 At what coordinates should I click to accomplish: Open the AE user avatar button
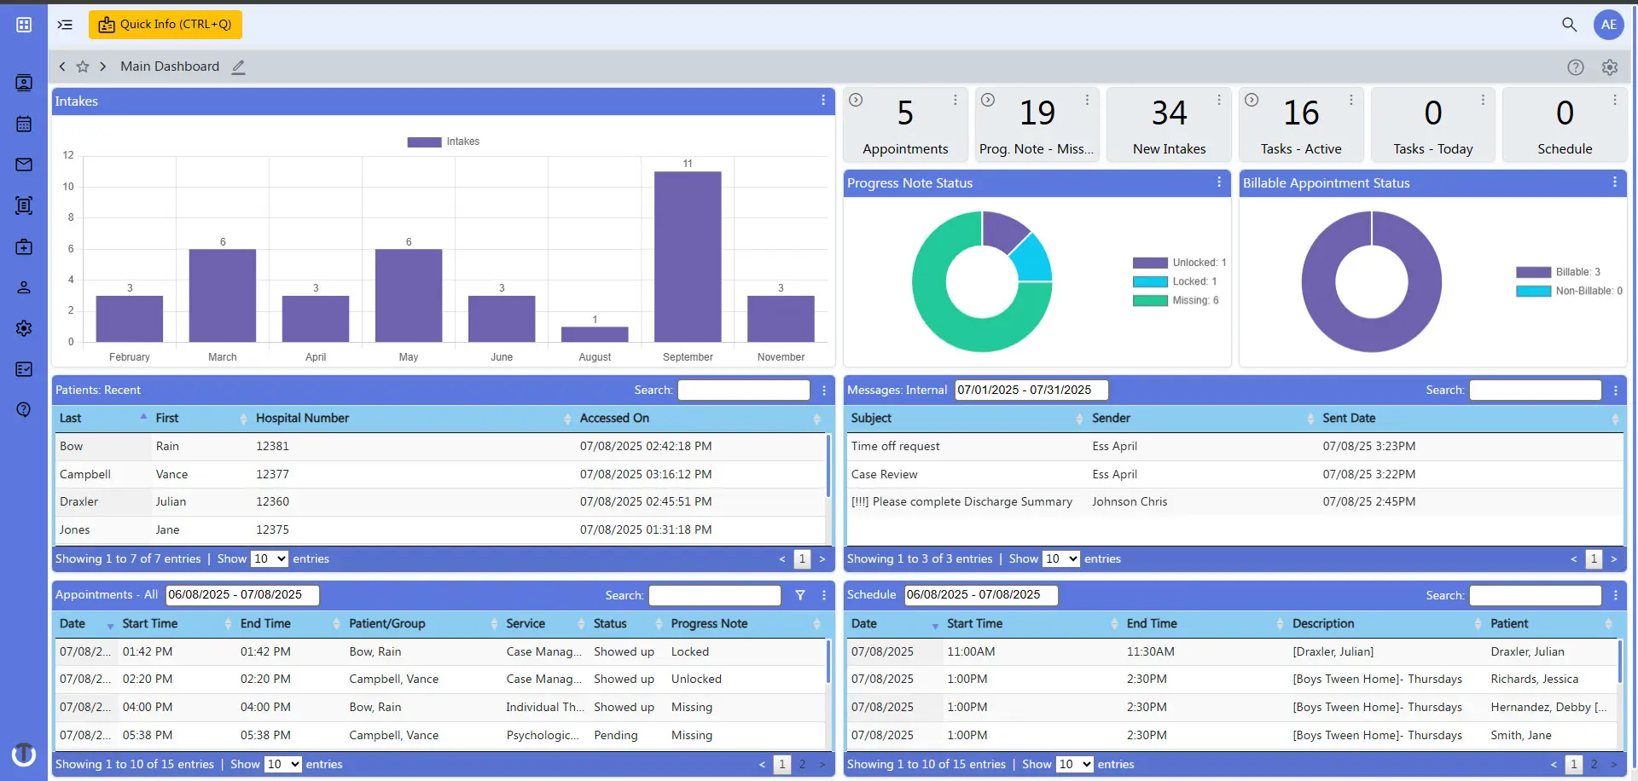pos(1609,25)
